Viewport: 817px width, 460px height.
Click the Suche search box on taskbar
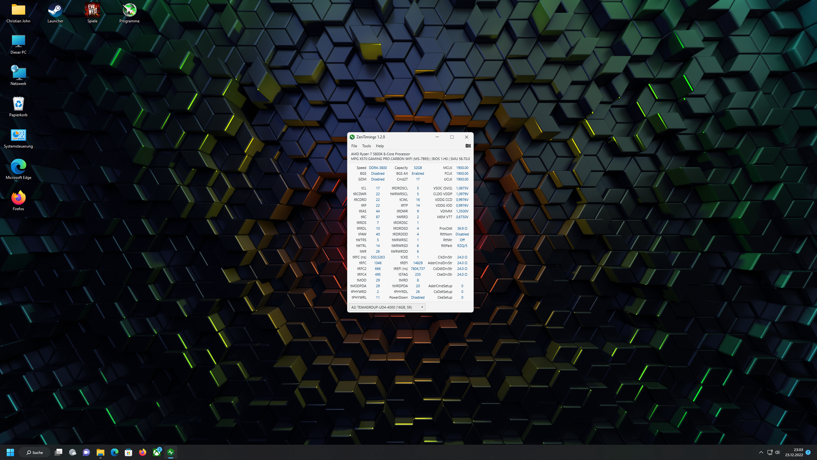(34, 452)
